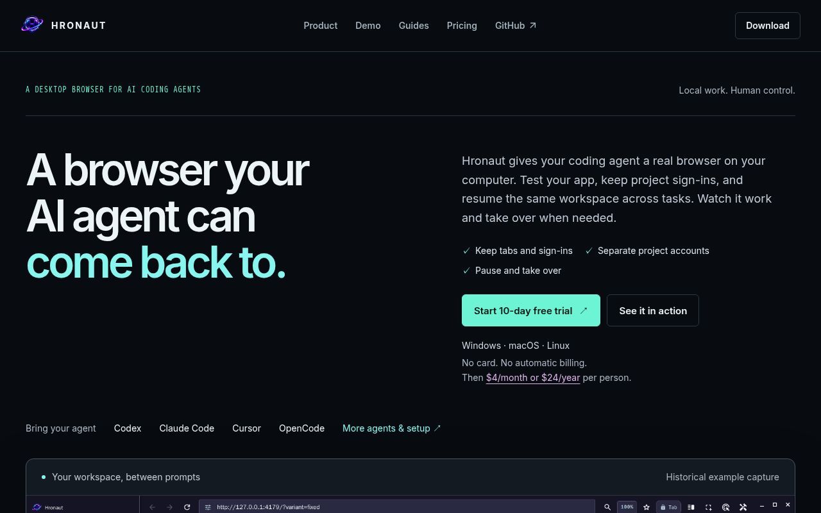The height and width of the screenshot is (513, 821).
Task: Open the $4/month or $24/year pricing link
Action: (x=533, y=378)
